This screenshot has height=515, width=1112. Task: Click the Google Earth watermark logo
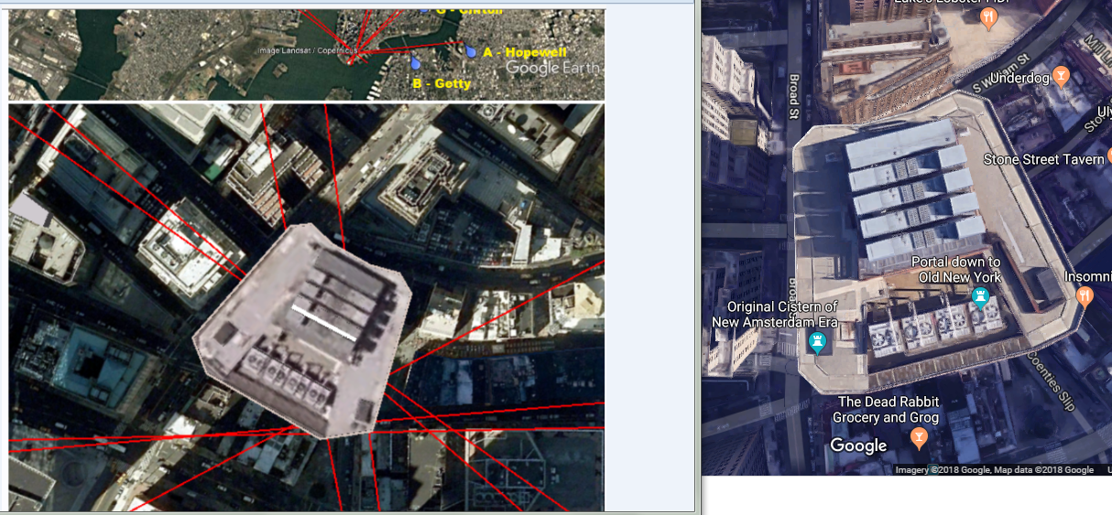552,68
